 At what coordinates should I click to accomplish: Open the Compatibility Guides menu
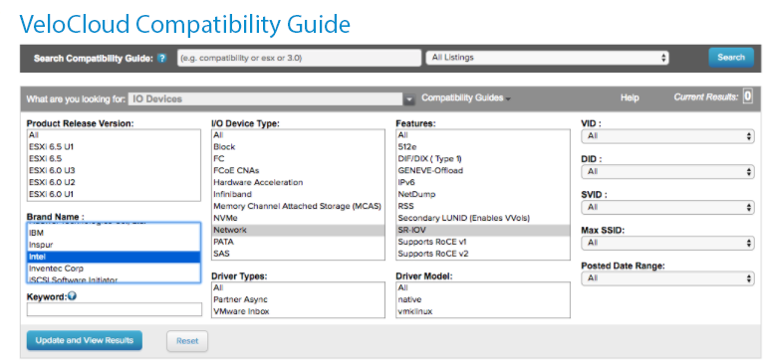pyautogui.click(x=466, y=98)
